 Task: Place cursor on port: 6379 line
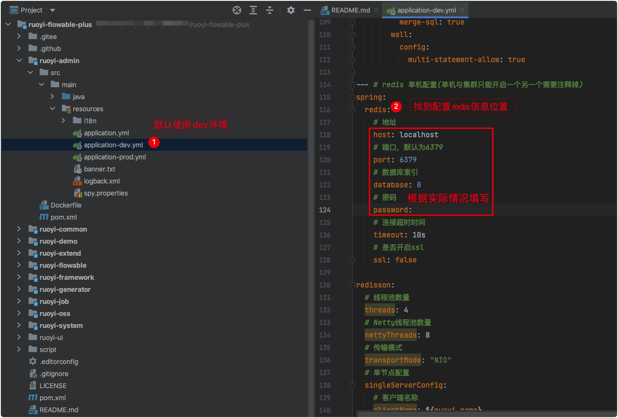click(x=395, y=160)
